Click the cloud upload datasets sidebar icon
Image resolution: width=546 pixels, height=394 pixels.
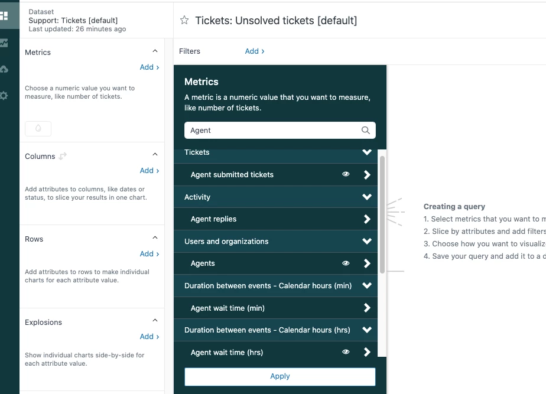click(4, 69)
